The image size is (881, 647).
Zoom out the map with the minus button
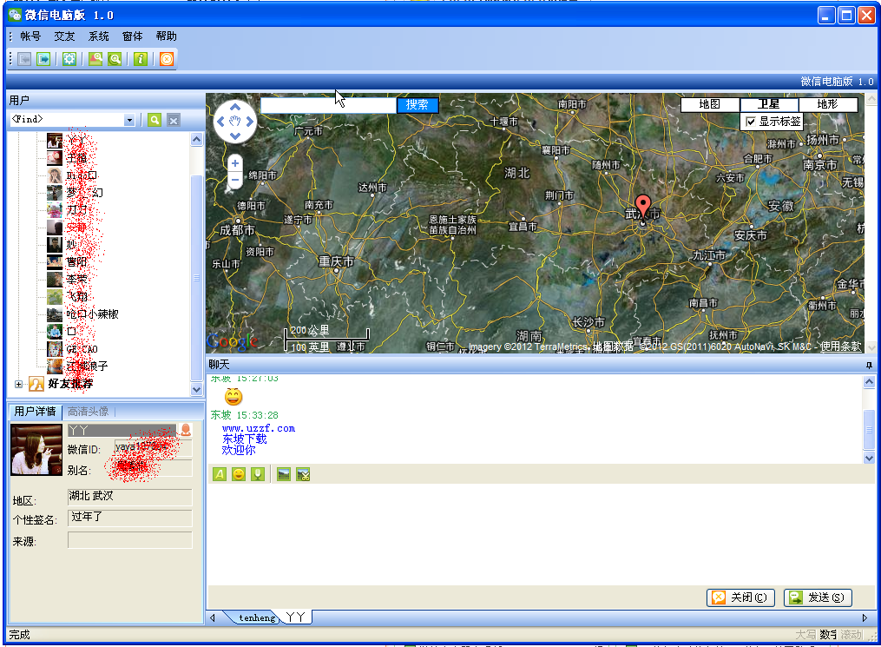[x=235, y=180]
